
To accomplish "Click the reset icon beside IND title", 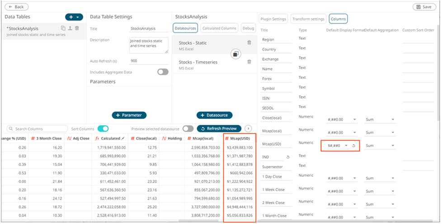I will pos(288,157).
